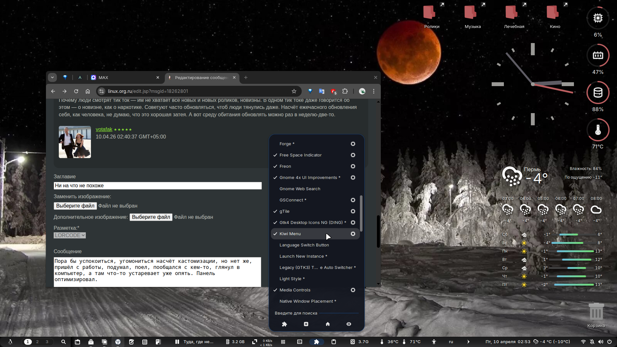Click the eye icon in the extension popup
Screen dimensions: 617x347
pos(349,324)
